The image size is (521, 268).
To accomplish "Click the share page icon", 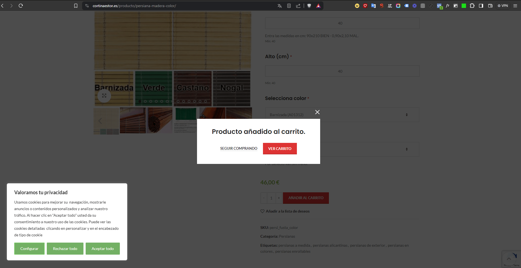I will pos(298,6).
